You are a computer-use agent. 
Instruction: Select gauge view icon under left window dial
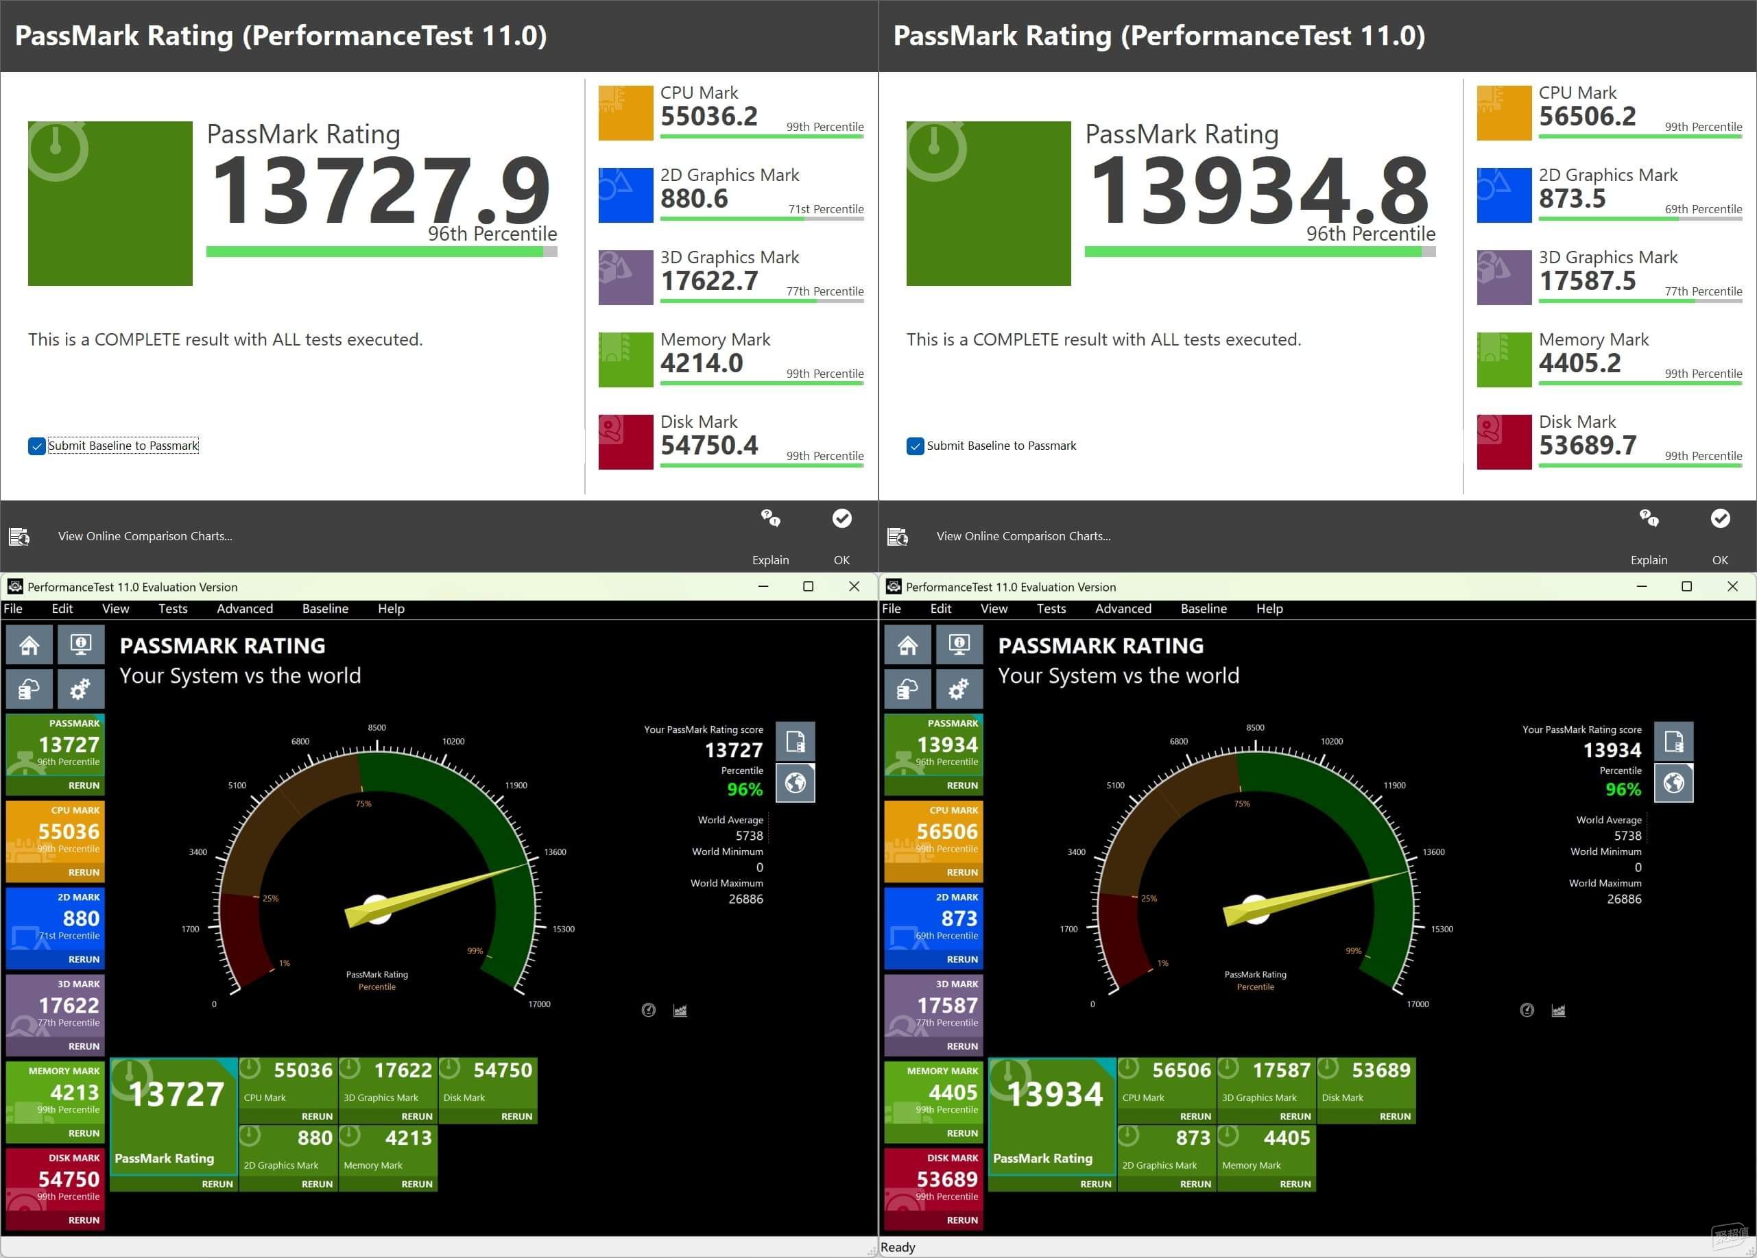pyautogui.click(x=649, y=1010)
